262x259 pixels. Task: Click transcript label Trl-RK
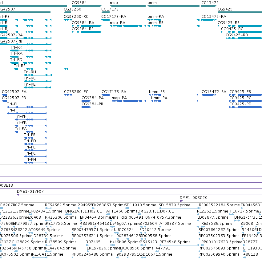coord(16,47)
